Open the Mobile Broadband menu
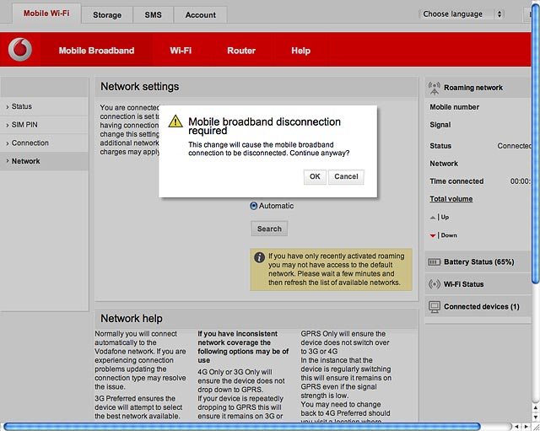Screen dimensions: 540x431 pos(96,51)
